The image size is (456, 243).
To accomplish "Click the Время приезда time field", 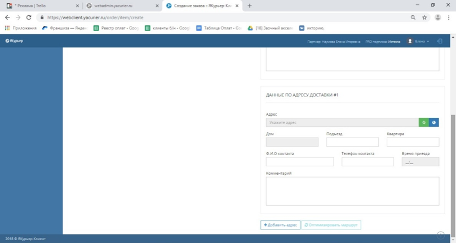I will coord(420,162).
